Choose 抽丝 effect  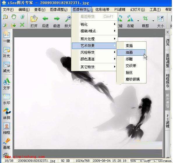tap(131, 73)
